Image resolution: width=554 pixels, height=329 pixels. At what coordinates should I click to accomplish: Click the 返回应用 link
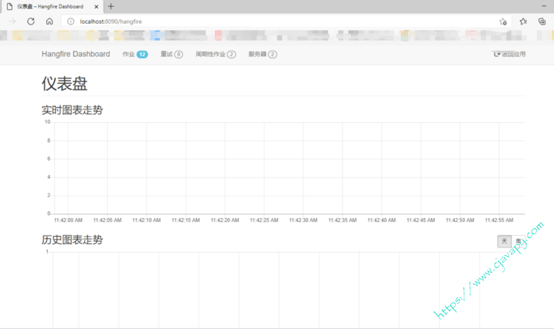510,54
